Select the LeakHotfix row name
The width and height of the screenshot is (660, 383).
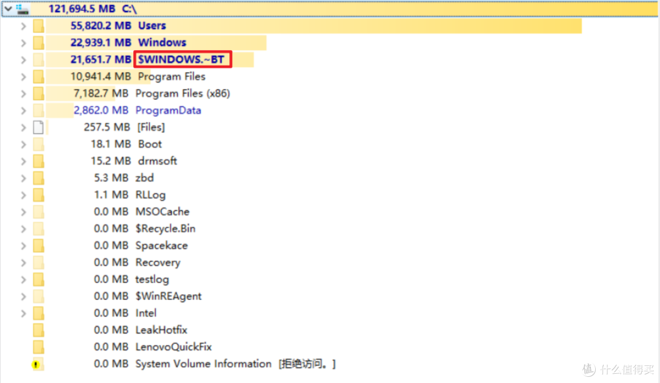click(161, 330)
